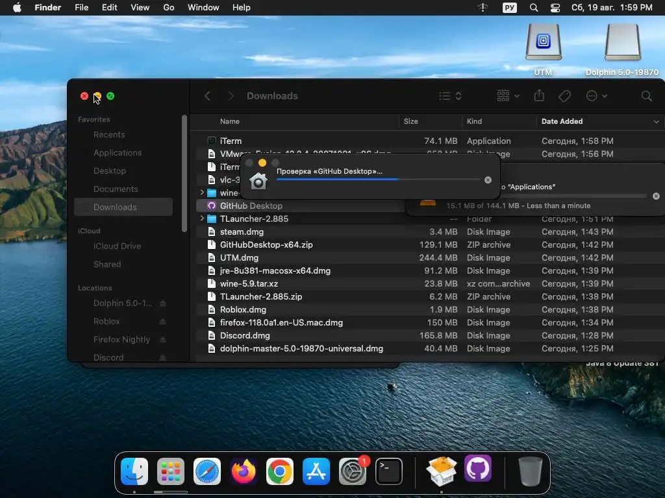This screenshot has height=498, width=665.
Task: Click the Share toolbar icon
Action: [x=539, y=96]
